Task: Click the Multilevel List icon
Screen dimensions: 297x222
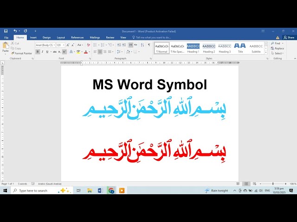Action: pos(110,45)
